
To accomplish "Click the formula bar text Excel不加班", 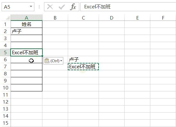I will 97,7.
